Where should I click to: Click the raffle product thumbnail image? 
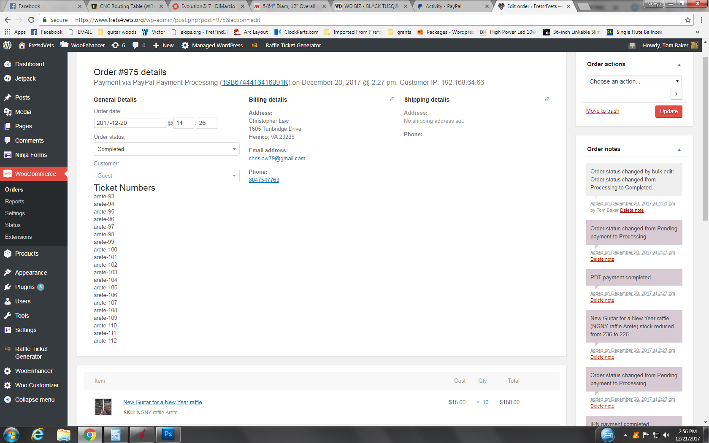(103, 407)
